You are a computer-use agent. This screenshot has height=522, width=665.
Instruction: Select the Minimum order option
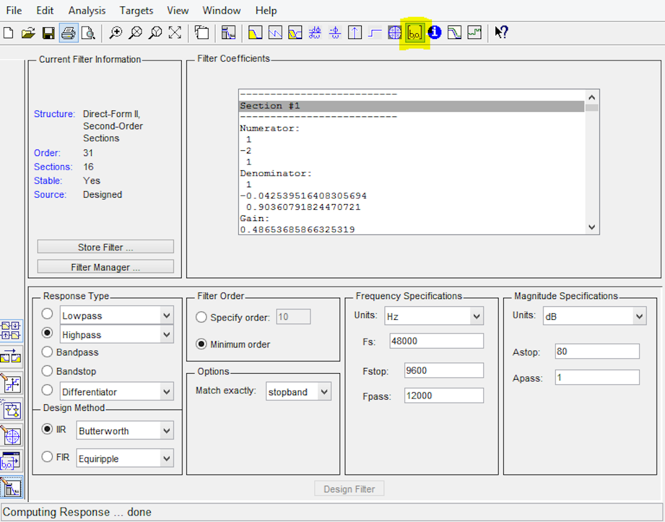point(201,344)
